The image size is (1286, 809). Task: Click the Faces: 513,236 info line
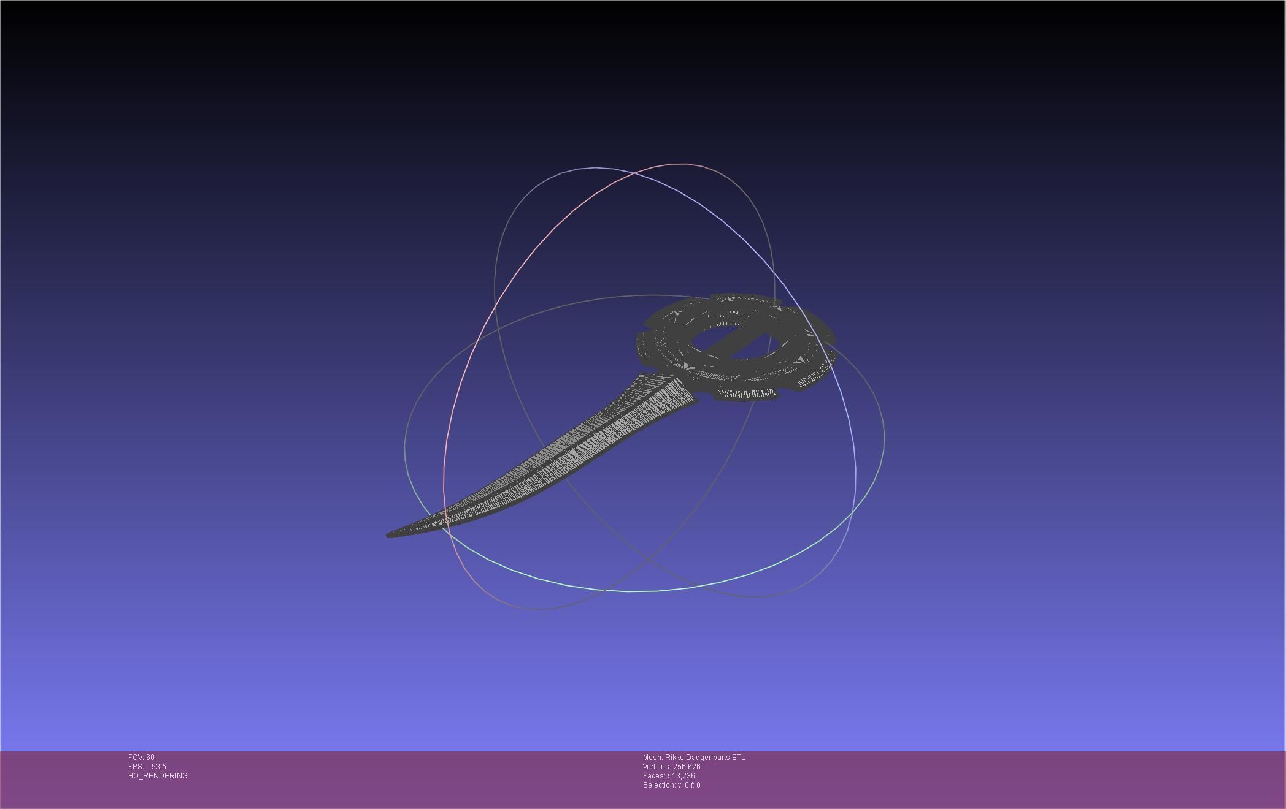coord(669,776)
